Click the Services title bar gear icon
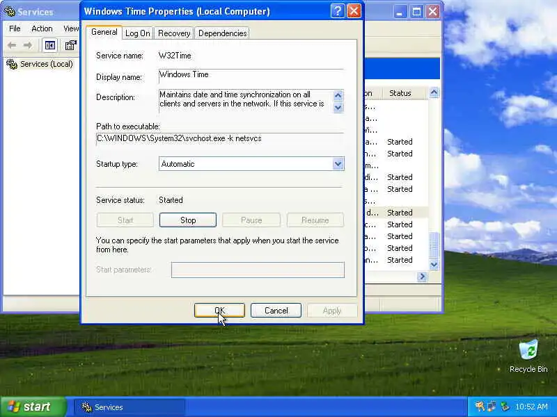Viewport: 557px width, 417px height. coord(10,12)
